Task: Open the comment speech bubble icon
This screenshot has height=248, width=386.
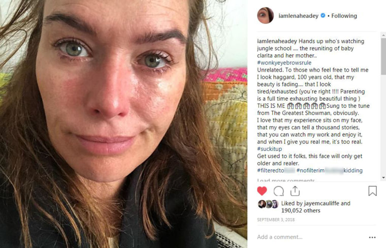Action: [x=279, y=191]
